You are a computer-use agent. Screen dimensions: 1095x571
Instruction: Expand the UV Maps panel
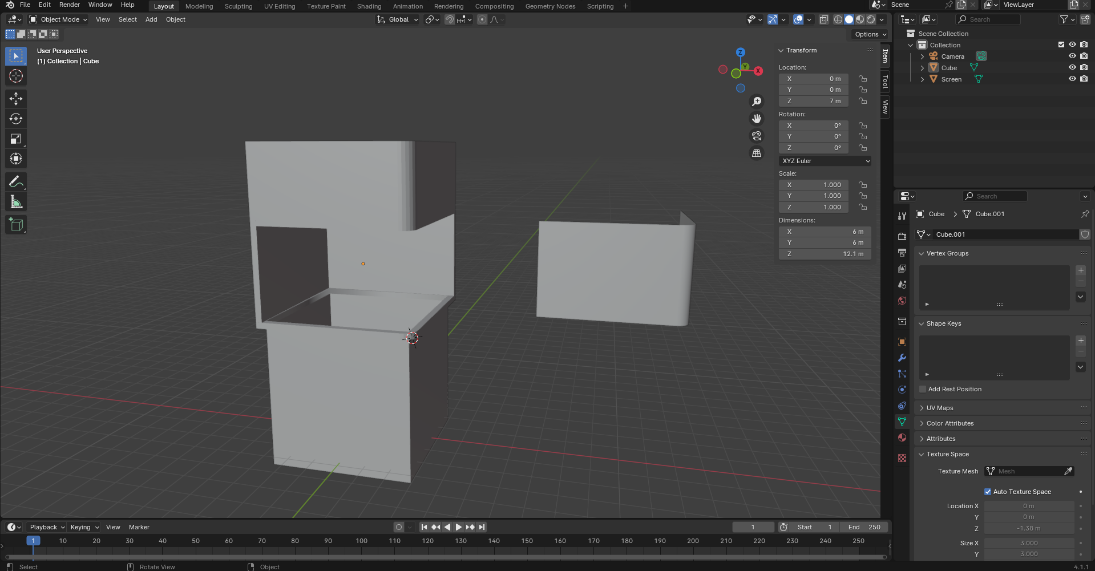939,408
